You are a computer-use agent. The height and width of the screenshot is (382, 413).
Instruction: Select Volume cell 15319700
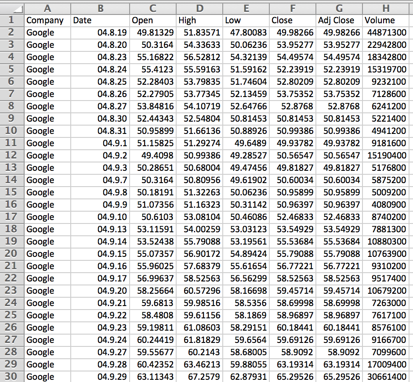click(386, 69)
